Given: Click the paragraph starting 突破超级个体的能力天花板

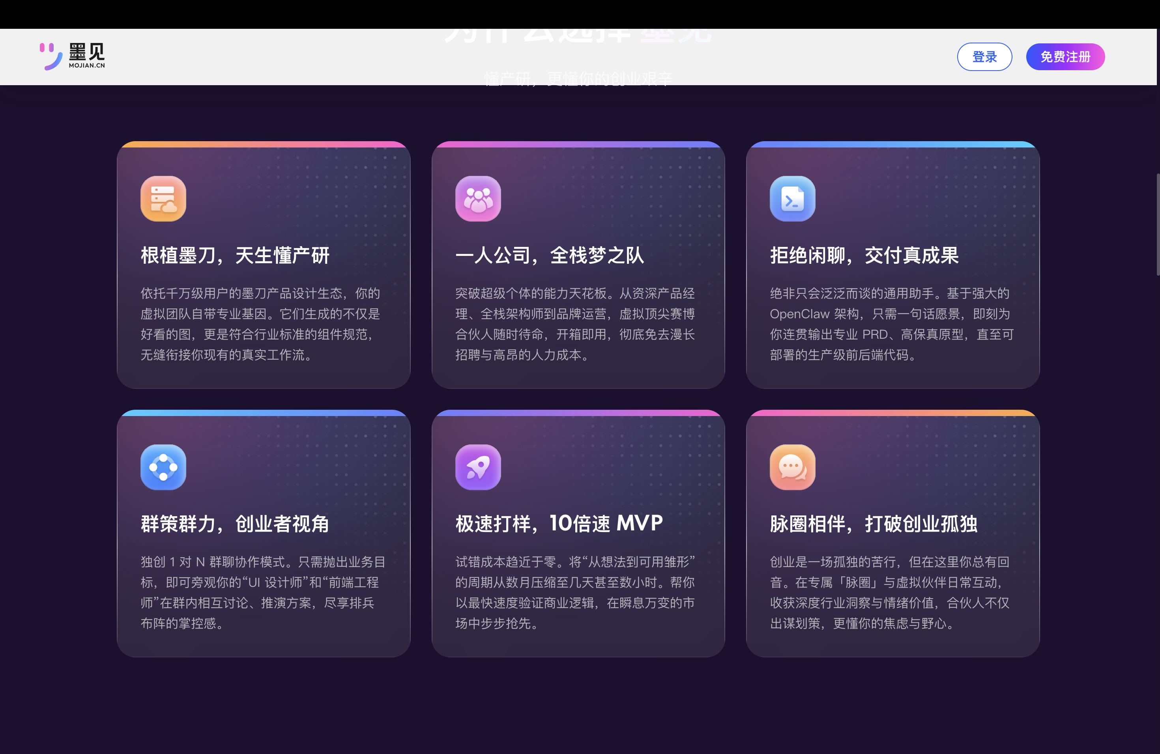Looking at the screenshot, I should [575, 324].
